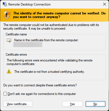Enable Don't ask me again checkbox
The width and height of the screenshot is (109, 111).
[x=5, y=94]
